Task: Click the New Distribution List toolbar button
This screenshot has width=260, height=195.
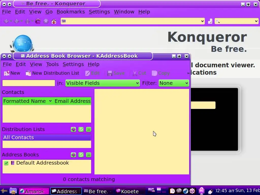Action: pos(52,73)
